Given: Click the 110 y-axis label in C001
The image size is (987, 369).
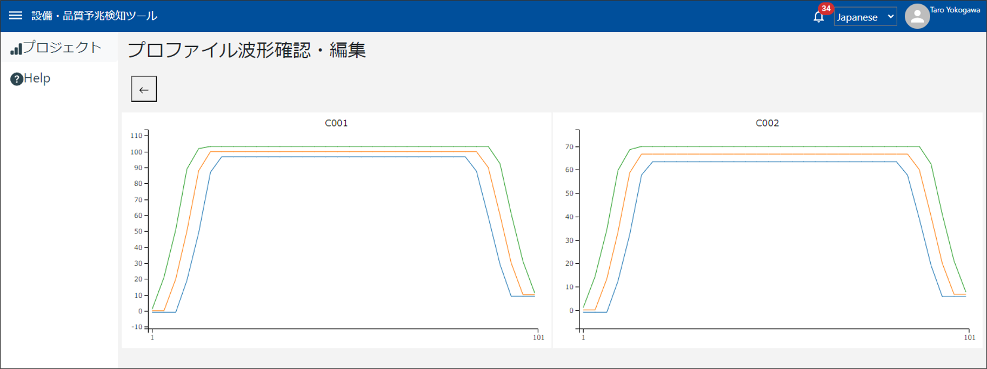Looking at the screenshot, I should 136,136.
